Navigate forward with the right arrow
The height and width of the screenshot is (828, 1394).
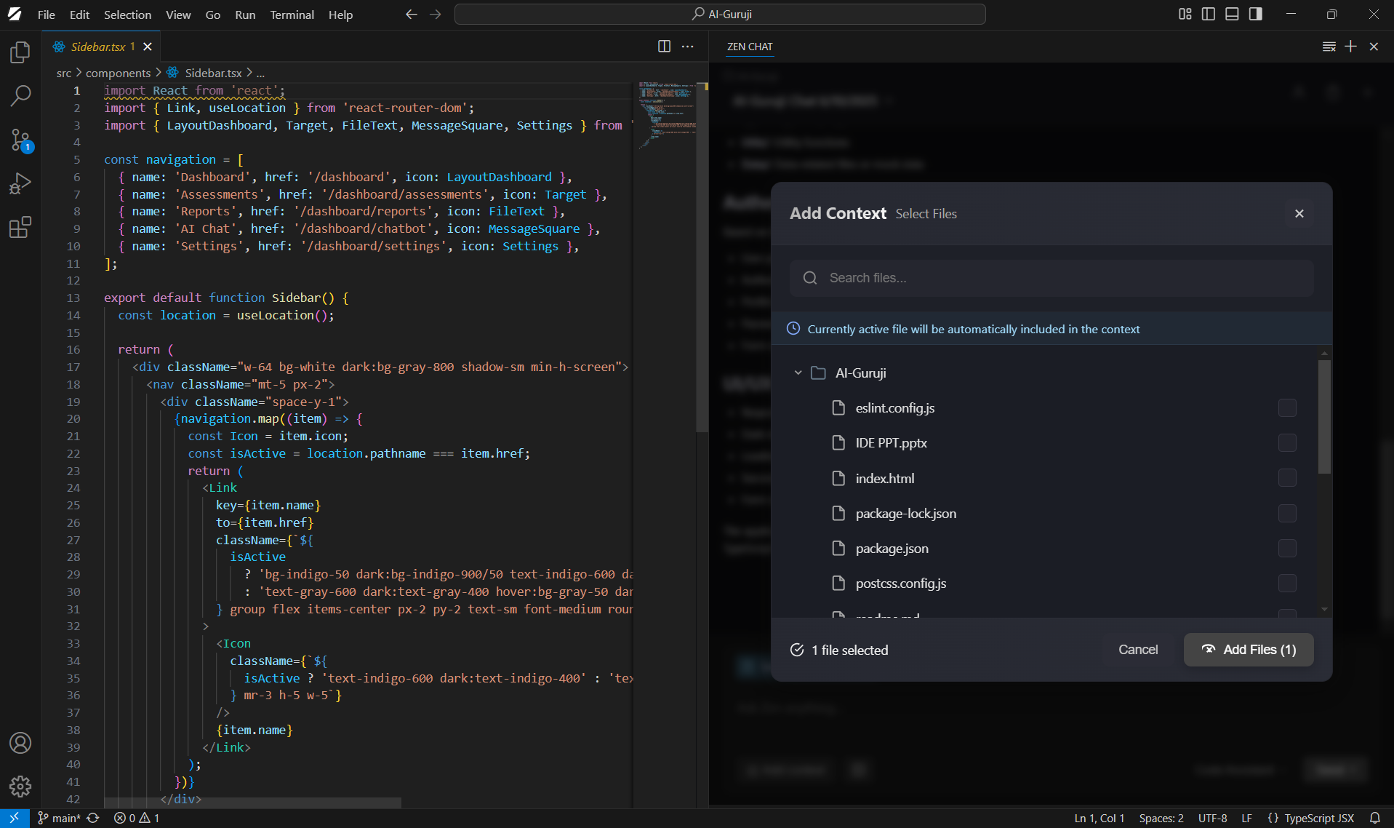435,15
